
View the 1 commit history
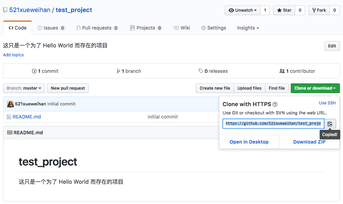coord(45,71)
